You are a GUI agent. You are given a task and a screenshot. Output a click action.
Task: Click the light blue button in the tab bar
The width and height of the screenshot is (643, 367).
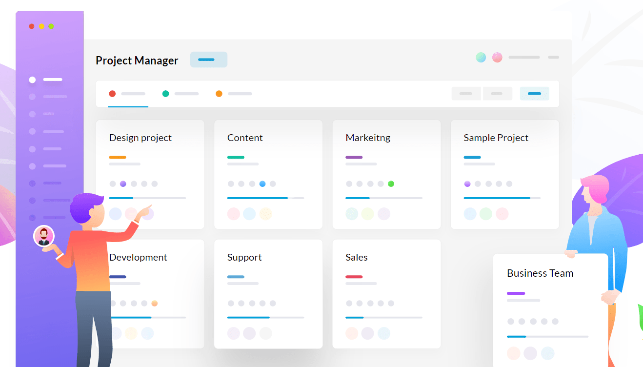(535, 93)
